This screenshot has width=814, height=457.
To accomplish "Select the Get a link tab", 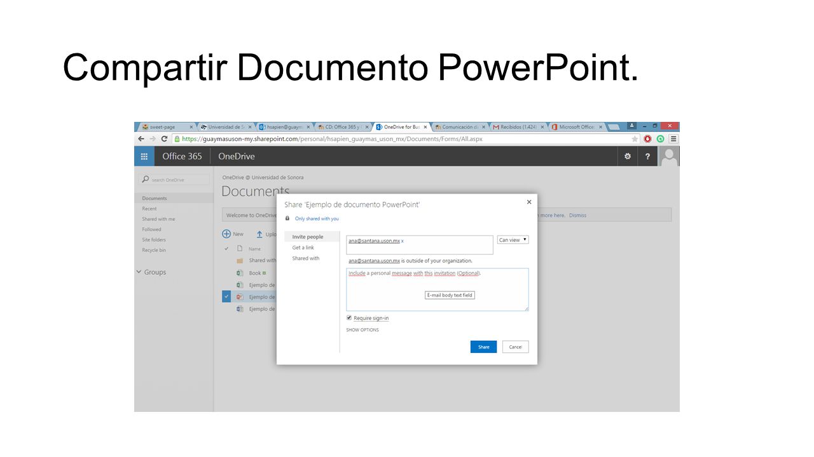I will 303,248.
